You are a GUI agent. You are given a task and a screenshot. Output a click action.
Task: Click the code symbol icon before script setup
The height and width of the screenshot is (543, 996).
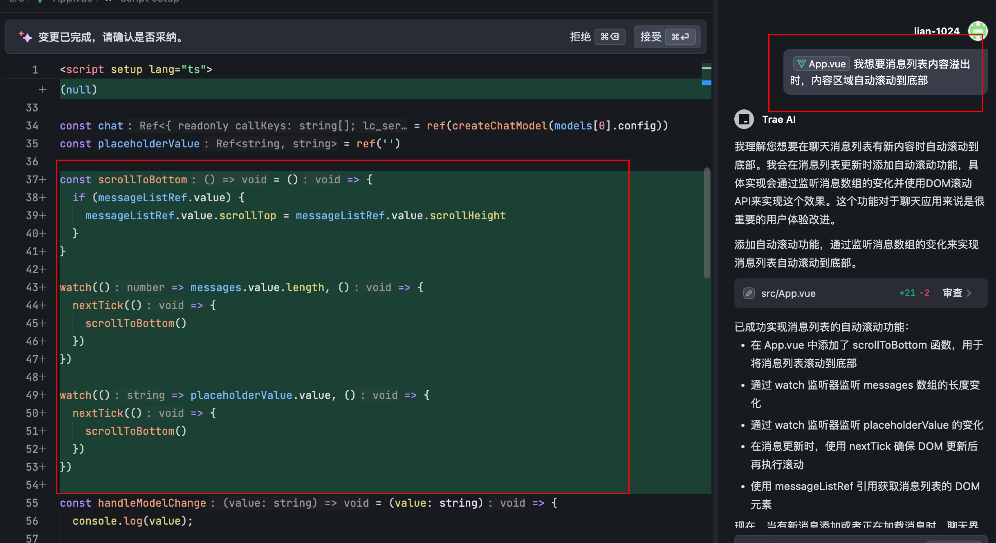pyautogui.click(x=108, y=1)
